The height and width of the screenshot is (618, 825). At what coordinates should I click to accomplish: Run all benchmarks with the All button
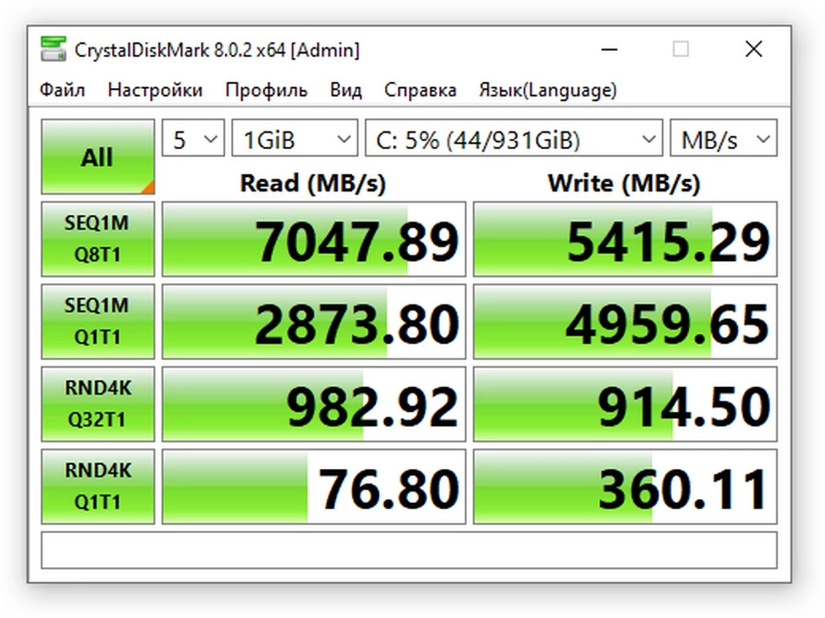[x=98, y=157]
